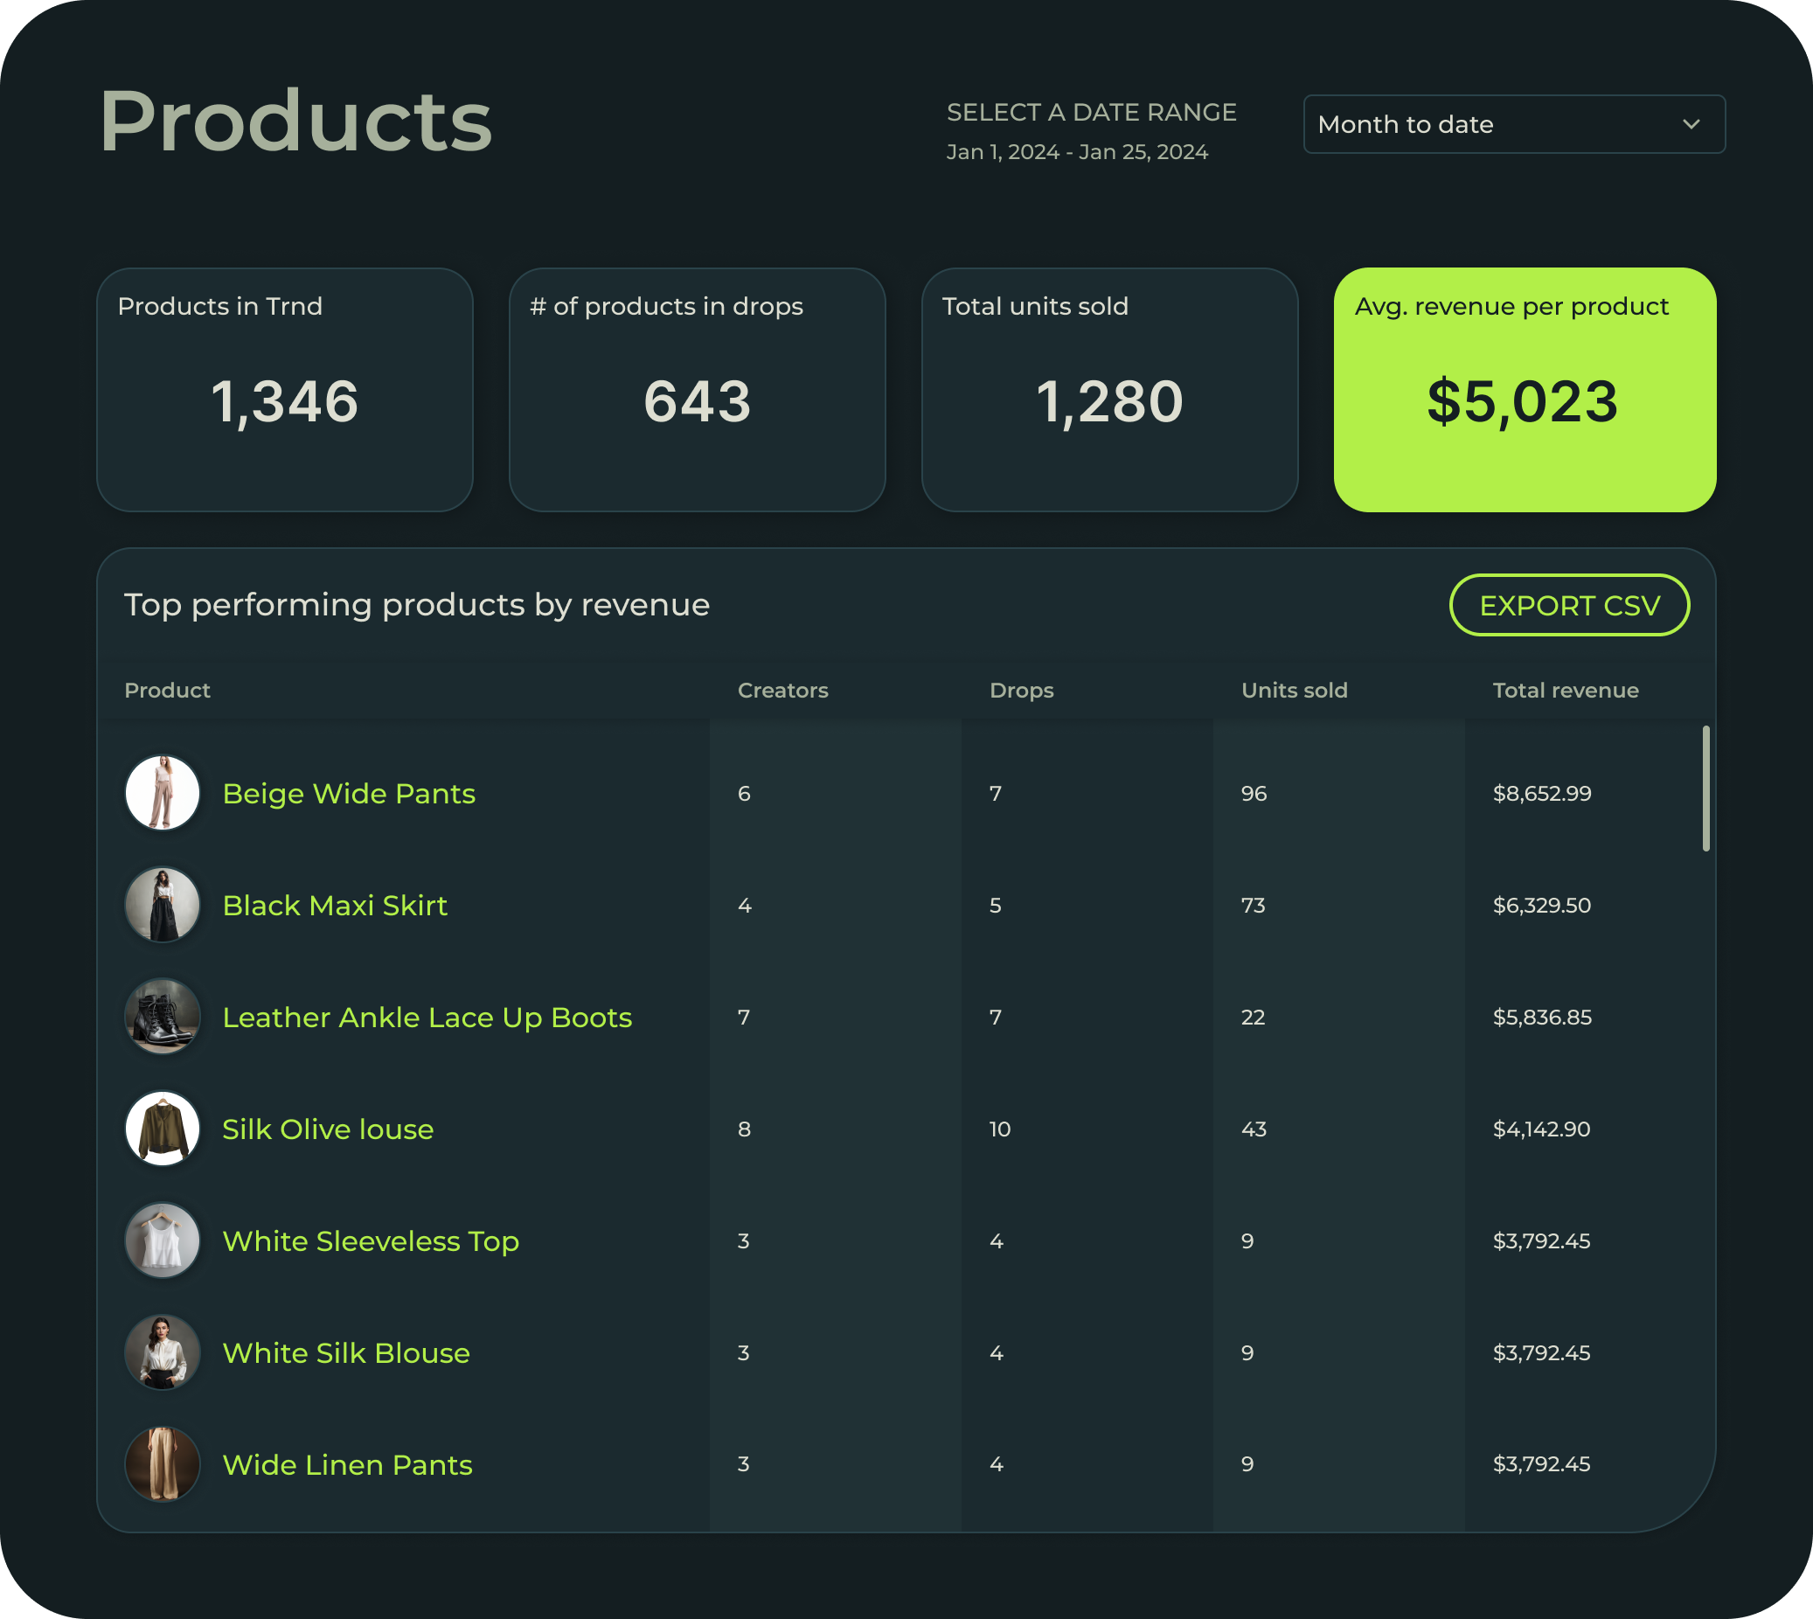Click the Leather Boots product image

tap(162, 1017)
